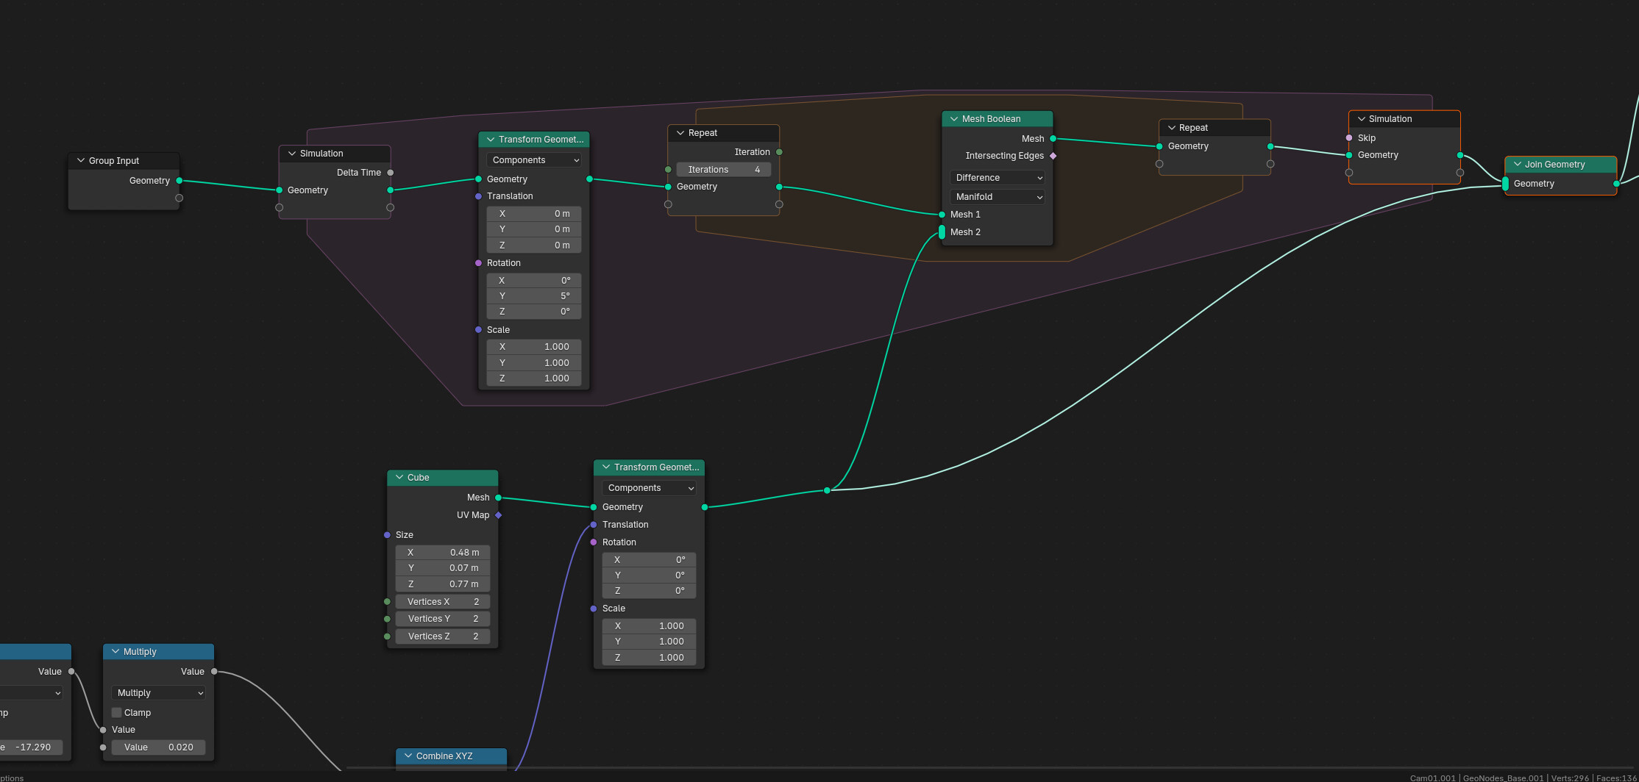Open Components dropdown in upper Transform Geometry
Screen dimensions: 1639x782
pyautogui.click(x=534, y=160)
